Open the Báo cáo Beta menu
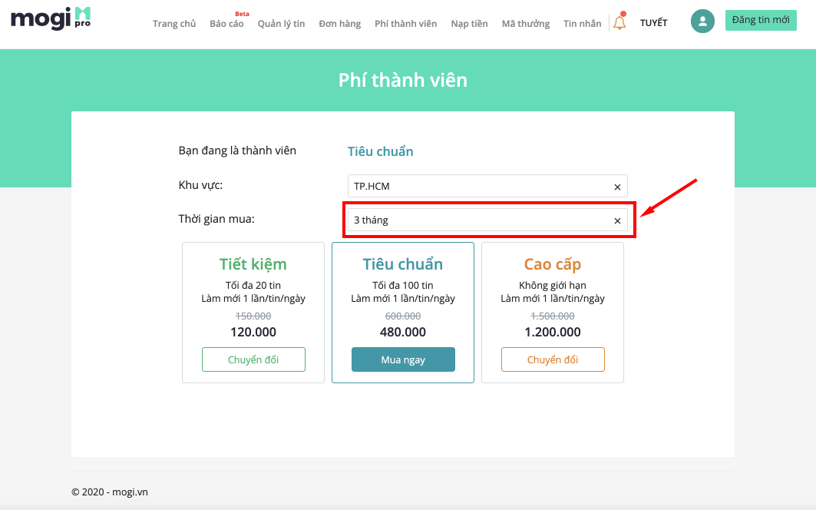The height and width of the screenshot is (510, 816). click(x=227, y=24)
